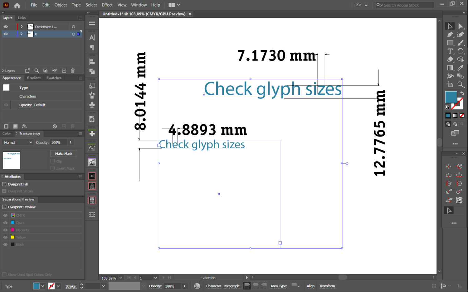Click the Direct Selection tool

tap(461, 26)
